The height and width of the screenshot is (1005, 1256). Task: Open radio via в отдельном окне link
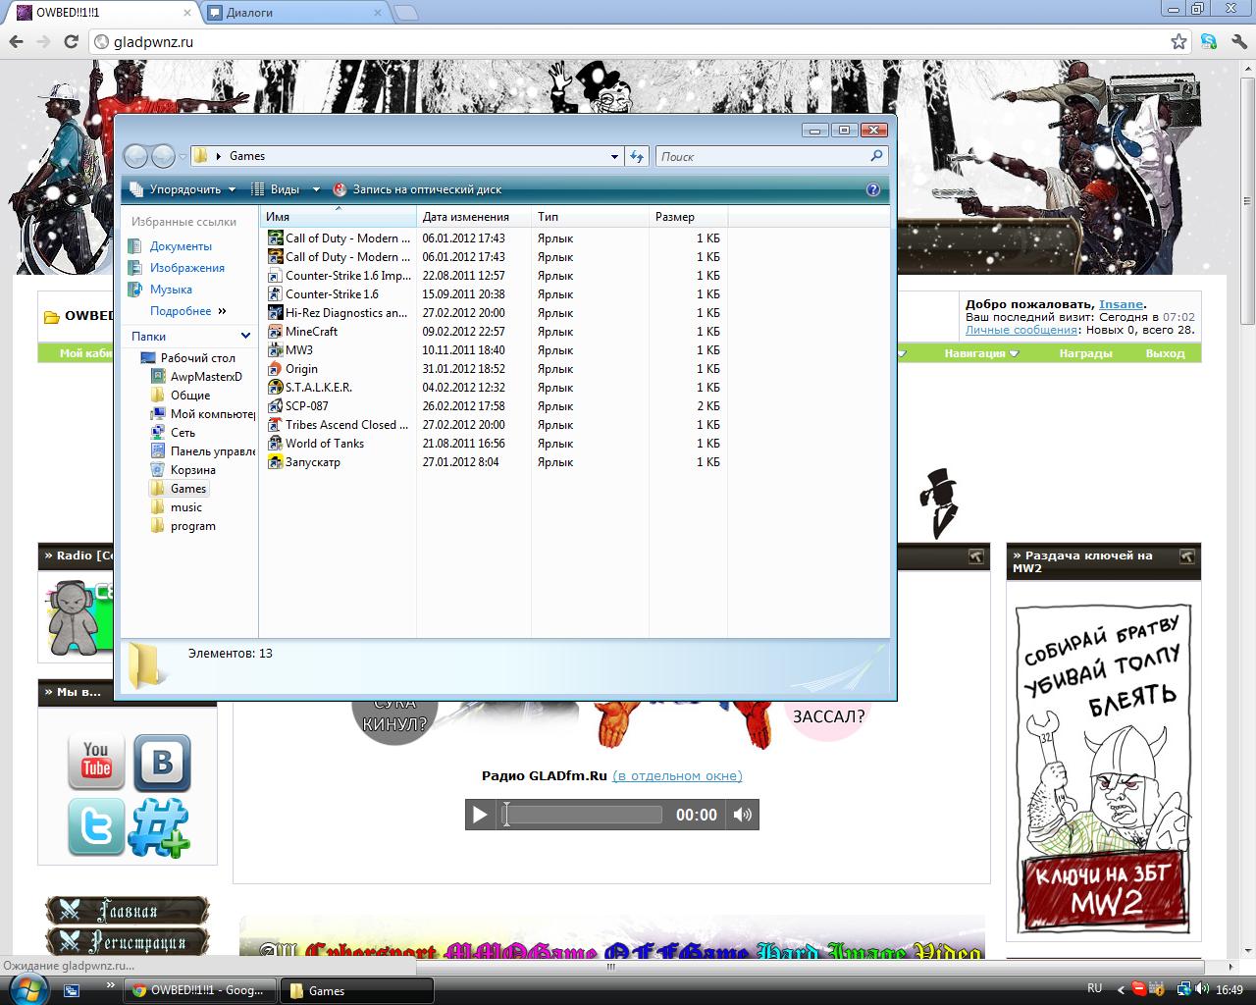click(677, 775)
